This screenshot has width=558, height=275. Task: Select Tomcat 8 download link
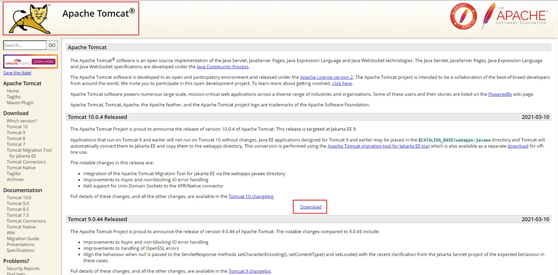pos(16,138)
